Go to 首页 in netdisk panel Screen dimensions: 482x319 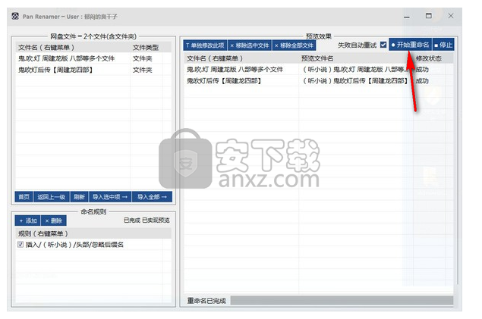(x=24, y=197)
